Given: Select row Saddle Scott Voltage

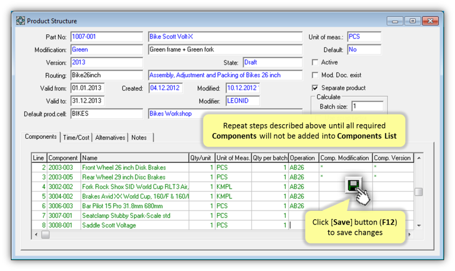Looking at the screenshot, I should (x=223, y=225).
